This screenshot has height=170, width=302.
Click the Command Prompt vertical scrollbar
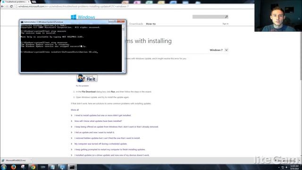tap(123, 48)
